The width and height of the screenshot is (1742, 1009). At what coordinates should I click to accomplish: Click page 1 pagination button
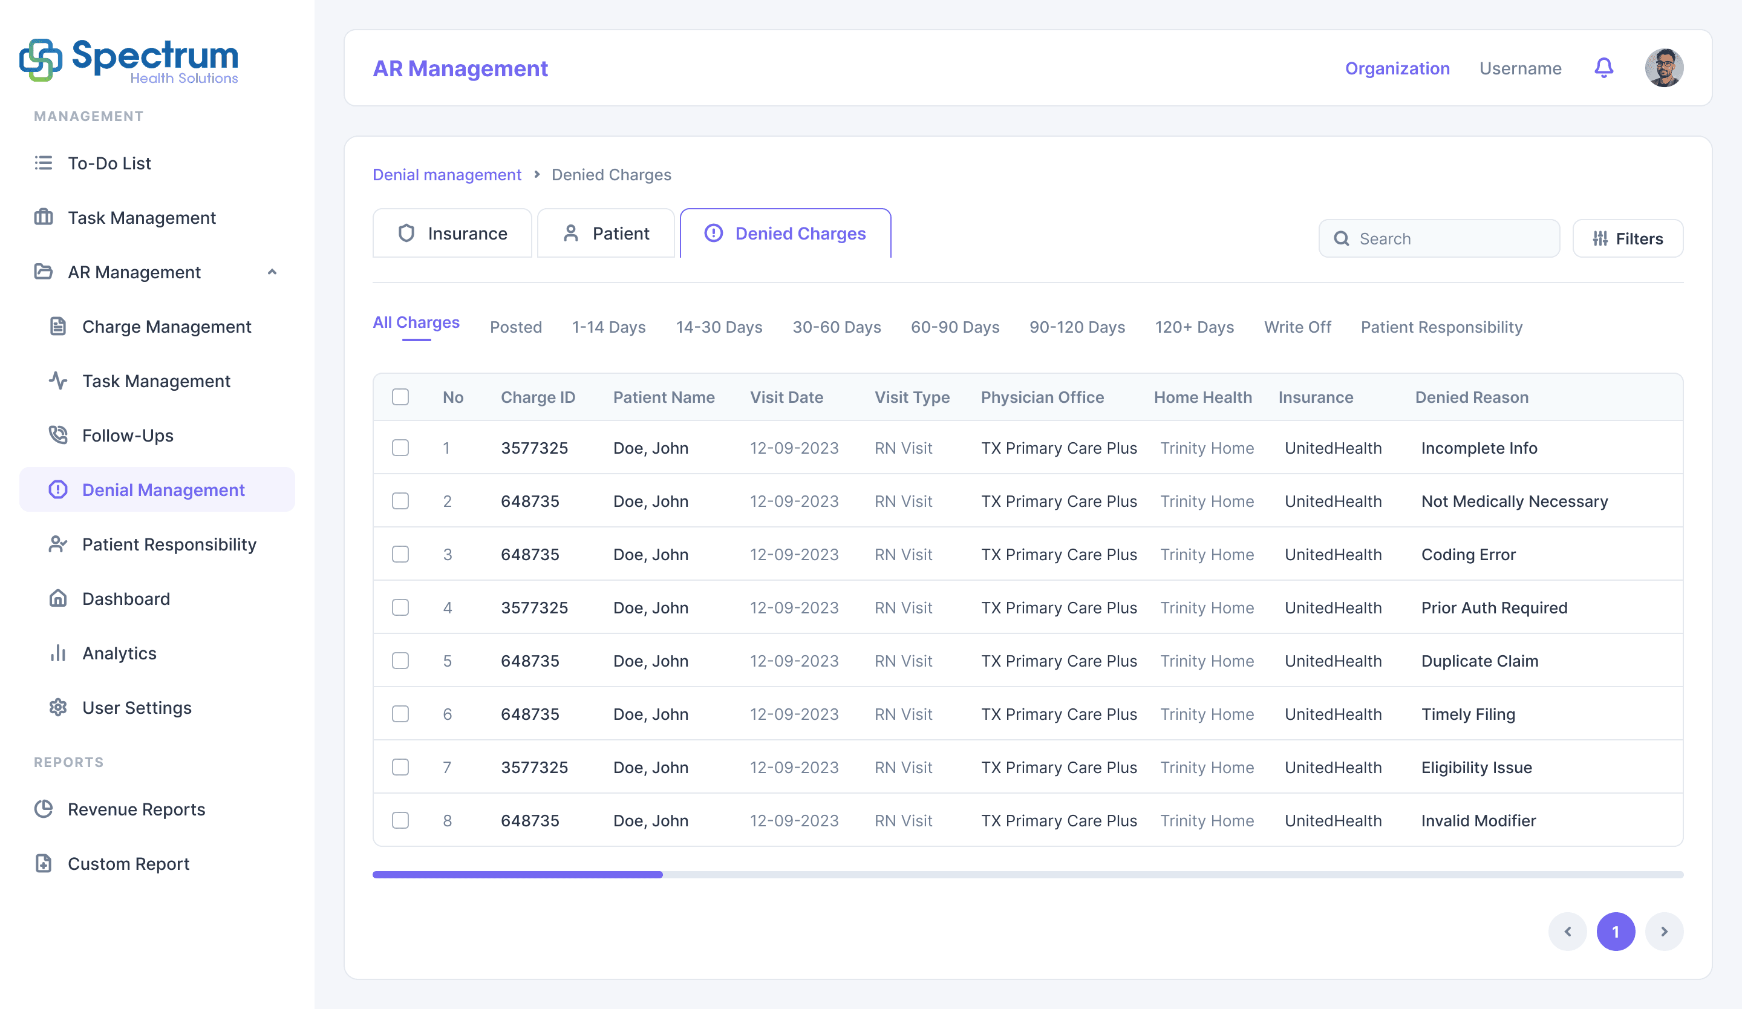[1616, 932]
